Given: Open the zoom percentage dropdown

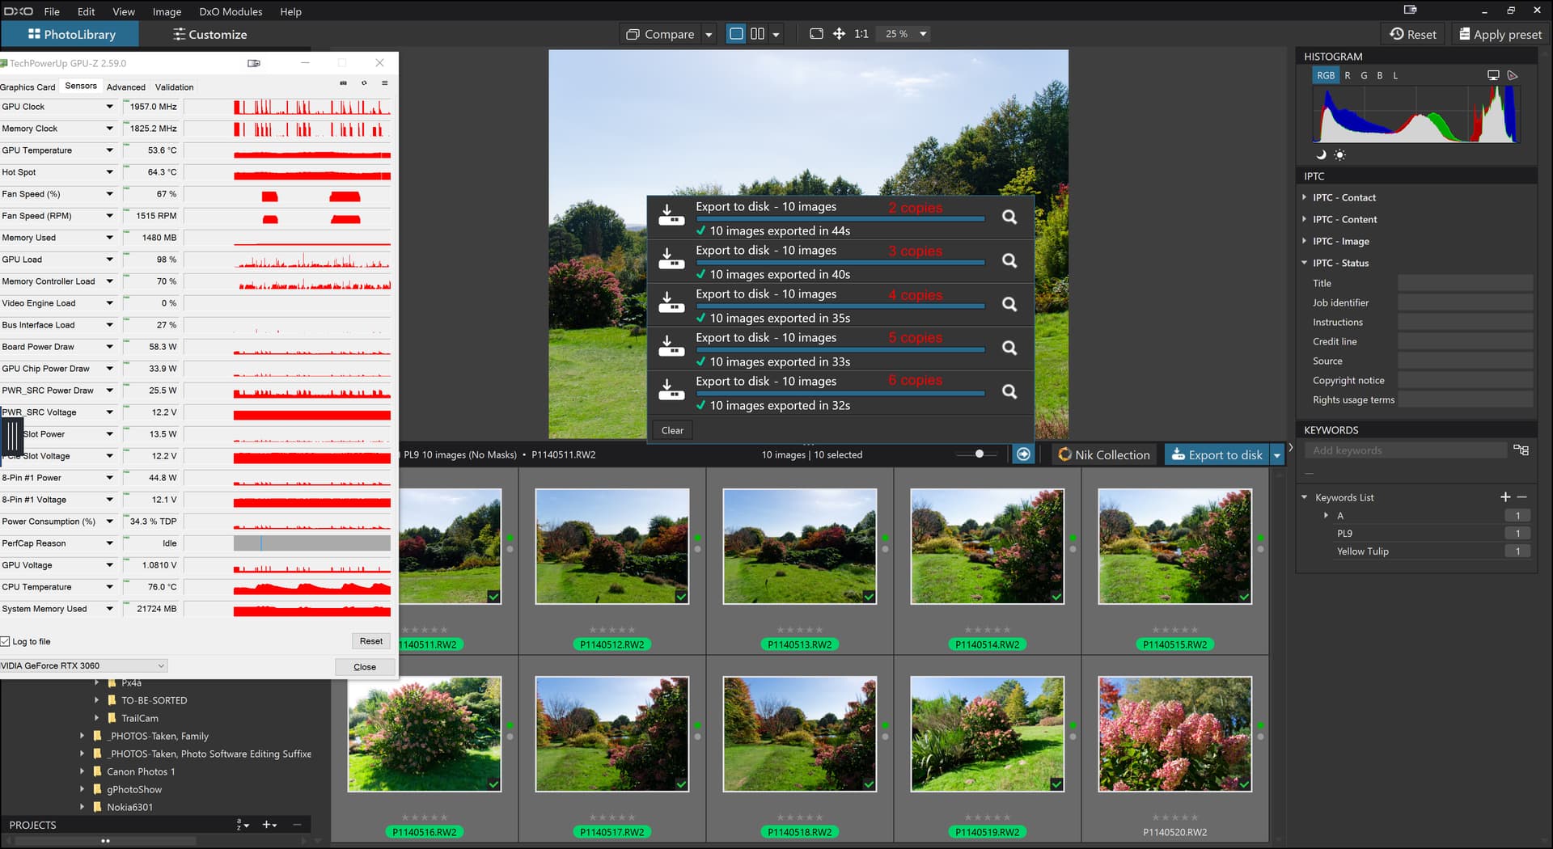Looking at the screenshot, I should [x=923, y=34].
